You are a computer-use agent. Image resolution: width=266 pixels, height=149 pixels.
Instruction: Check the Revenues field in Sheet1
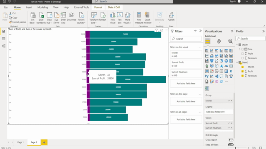point(242,58)
